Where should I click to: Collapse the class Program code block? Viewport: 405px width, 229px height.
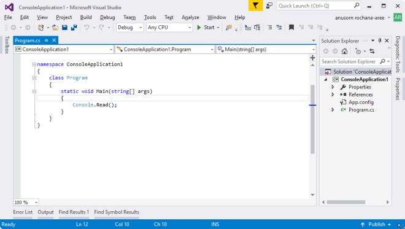pyautogui.click(x=34, y=78)
